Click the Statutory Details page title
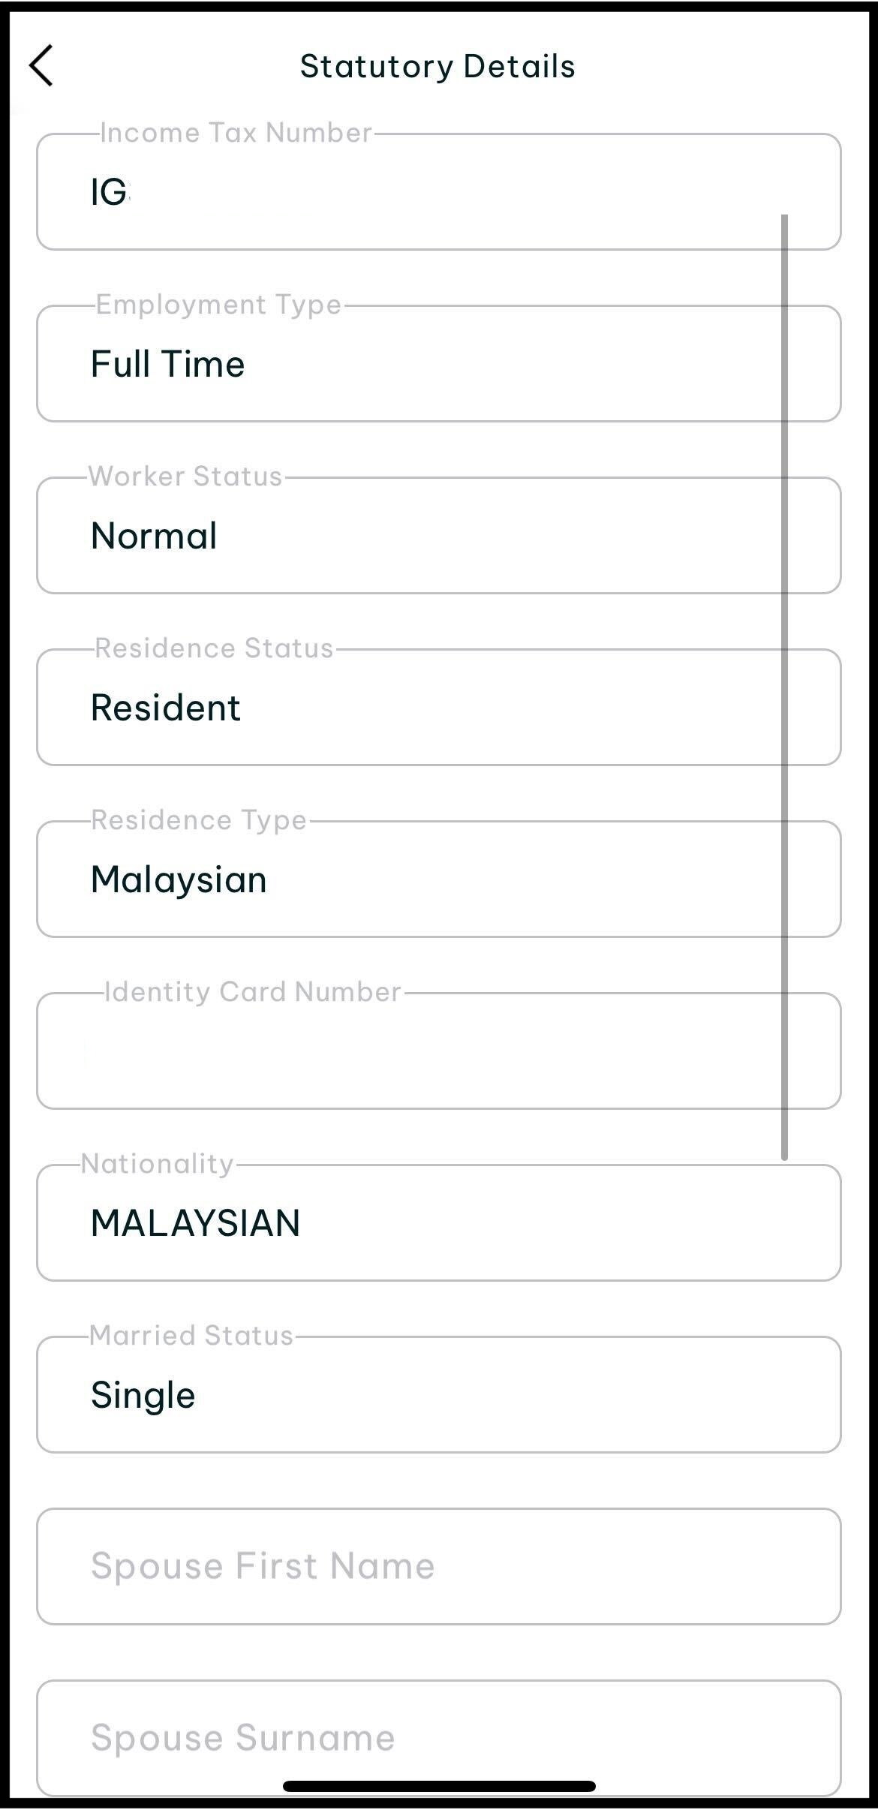This screenshot has width=878, height=1810. (437, 67)
